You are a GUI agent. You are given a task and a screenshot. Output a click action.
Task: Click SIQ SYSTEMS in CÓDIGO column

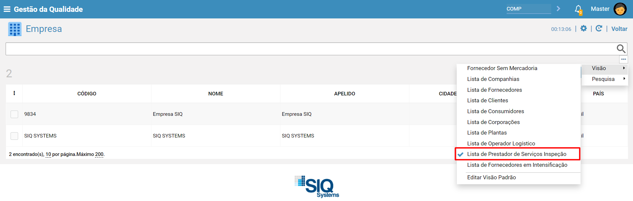(40, 136)
